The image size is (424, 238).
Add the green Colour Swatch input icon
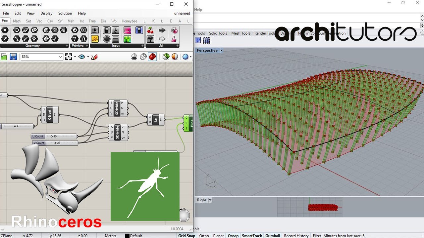click(127, 39)
